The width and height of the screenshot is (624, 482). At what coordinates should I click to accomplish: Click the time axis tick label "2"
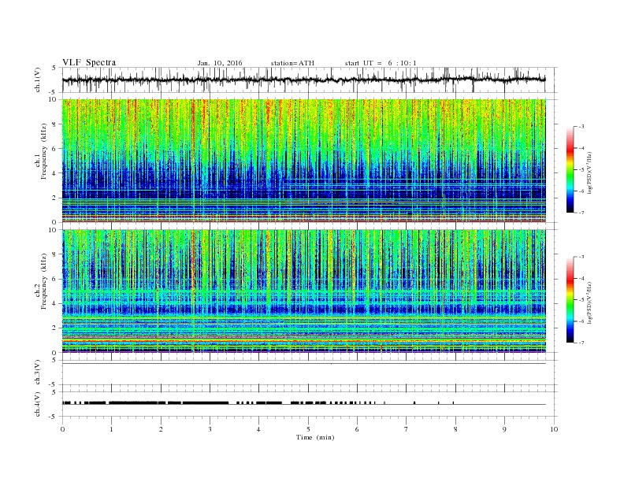tap(161, 429)
